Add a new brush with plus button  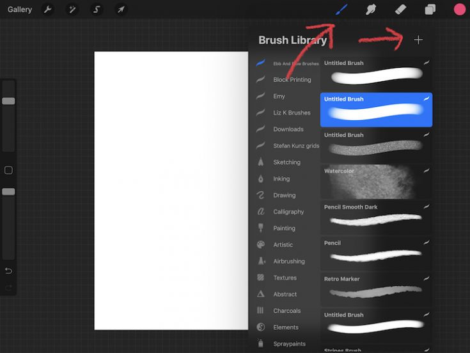coord(418,40)
